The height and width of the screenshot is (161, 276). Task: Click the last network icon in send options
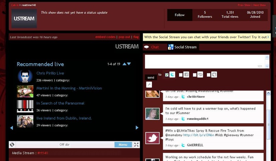[x=214, y=74]
